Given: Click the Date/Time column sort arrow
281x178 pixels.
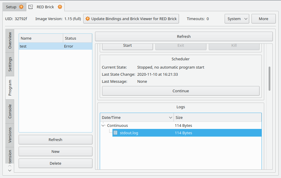Looking at the screenshot, I should point(170,117).
